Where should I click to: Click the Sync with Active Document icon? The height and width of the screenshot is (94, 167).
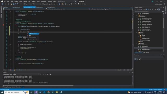(x=147, y=9)
